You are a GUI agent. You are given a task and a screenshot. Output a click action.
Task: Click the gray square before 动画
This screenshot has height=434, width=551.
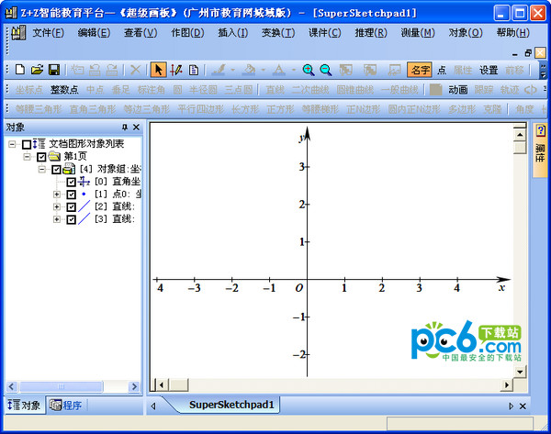point(435,90)
